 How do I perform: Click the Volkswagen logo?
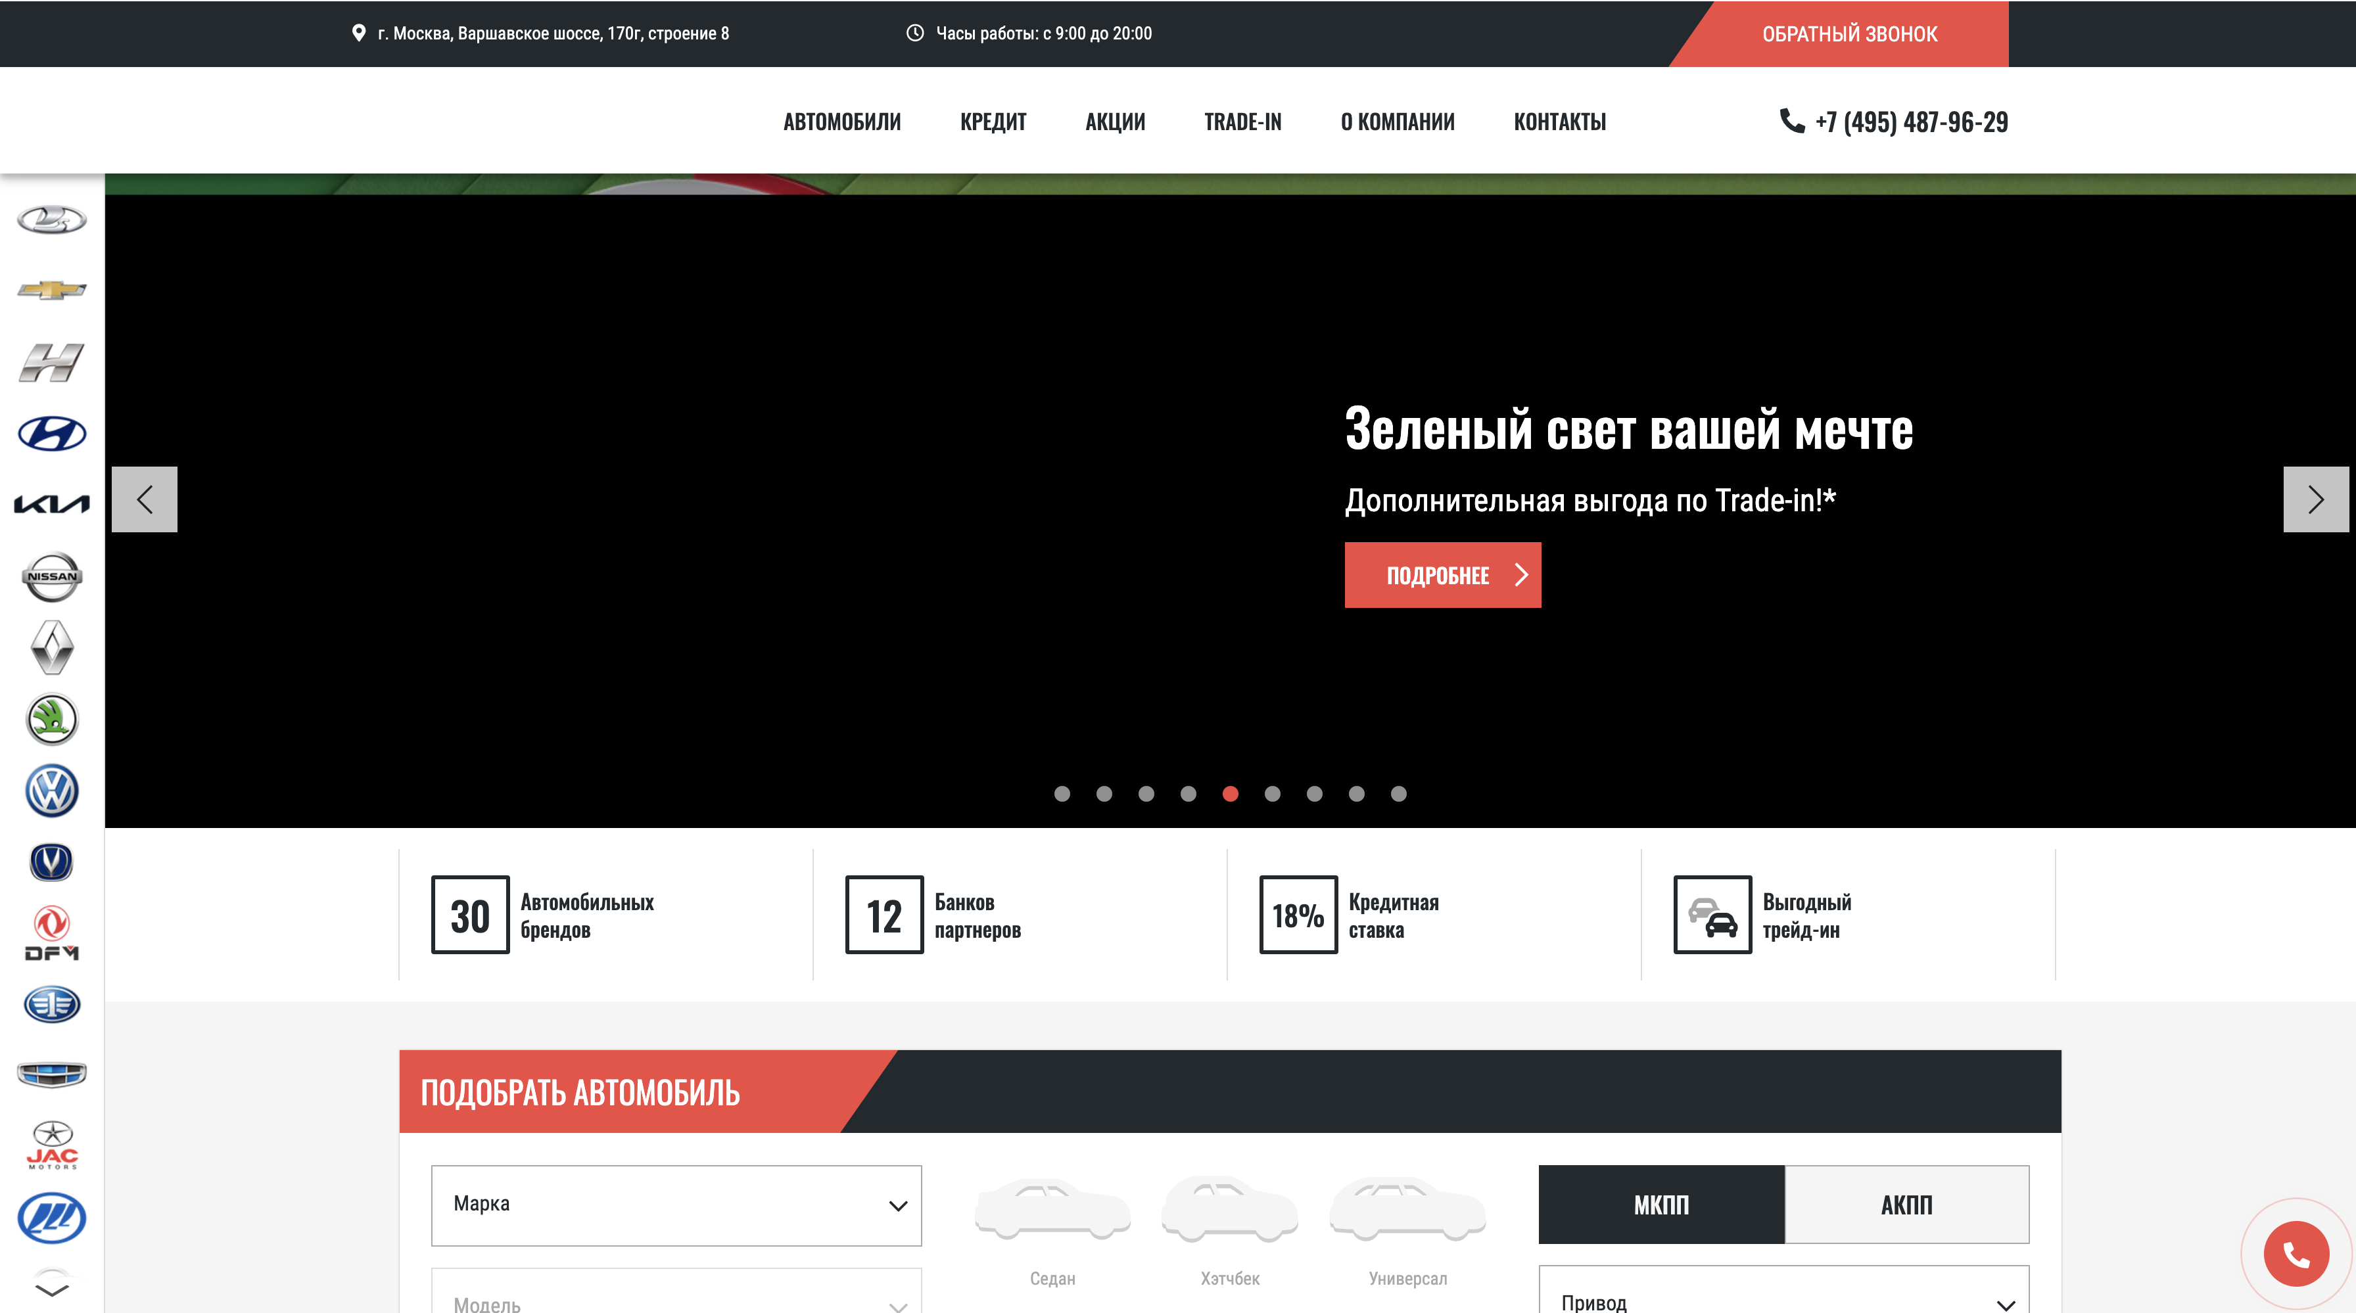[52, 791]
